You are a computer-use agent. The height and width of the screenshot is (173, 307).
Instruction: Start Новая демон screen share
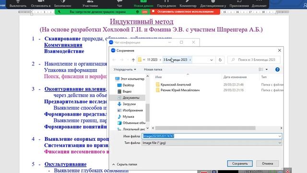coord(143,4)
